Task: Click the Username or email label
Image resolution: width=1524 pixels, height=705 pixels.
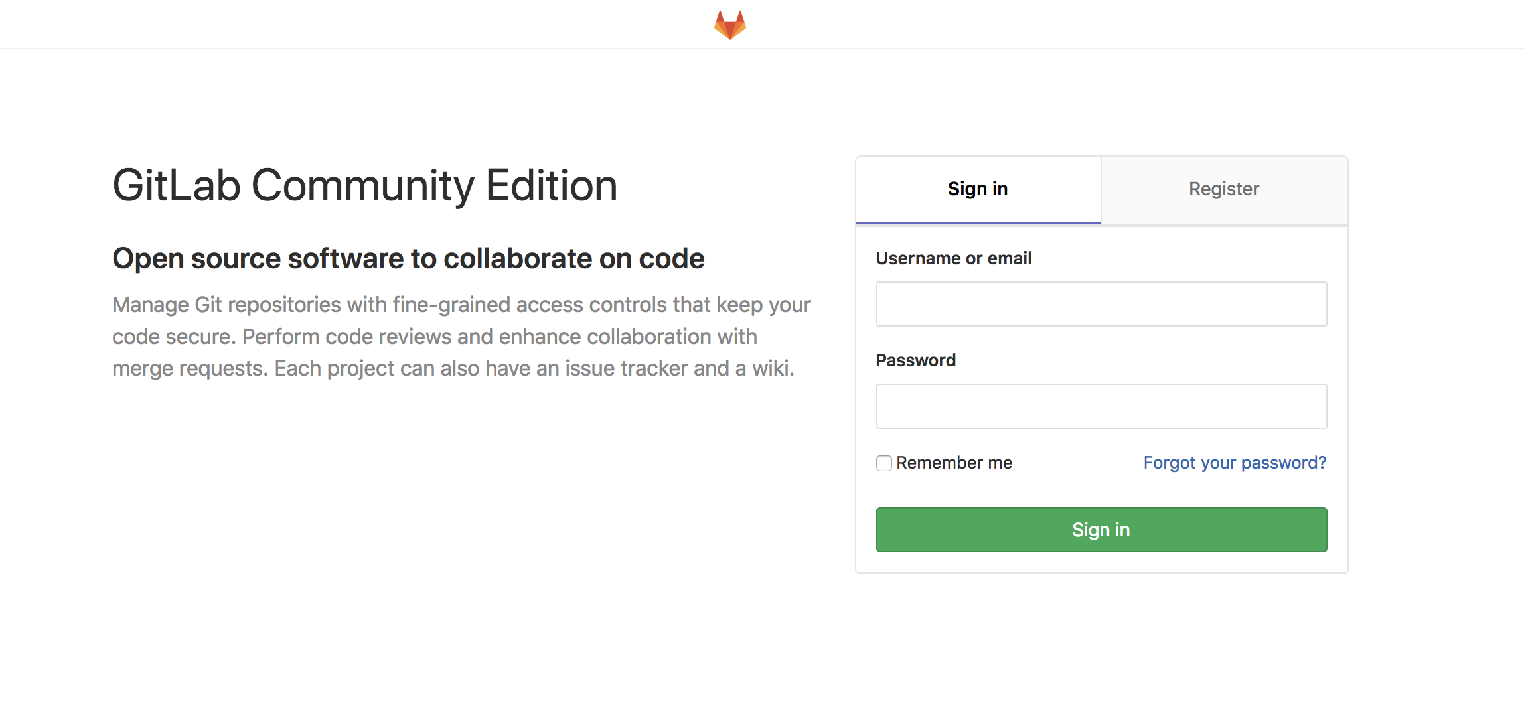Action: pyautogui.click(x=953, y=258)
